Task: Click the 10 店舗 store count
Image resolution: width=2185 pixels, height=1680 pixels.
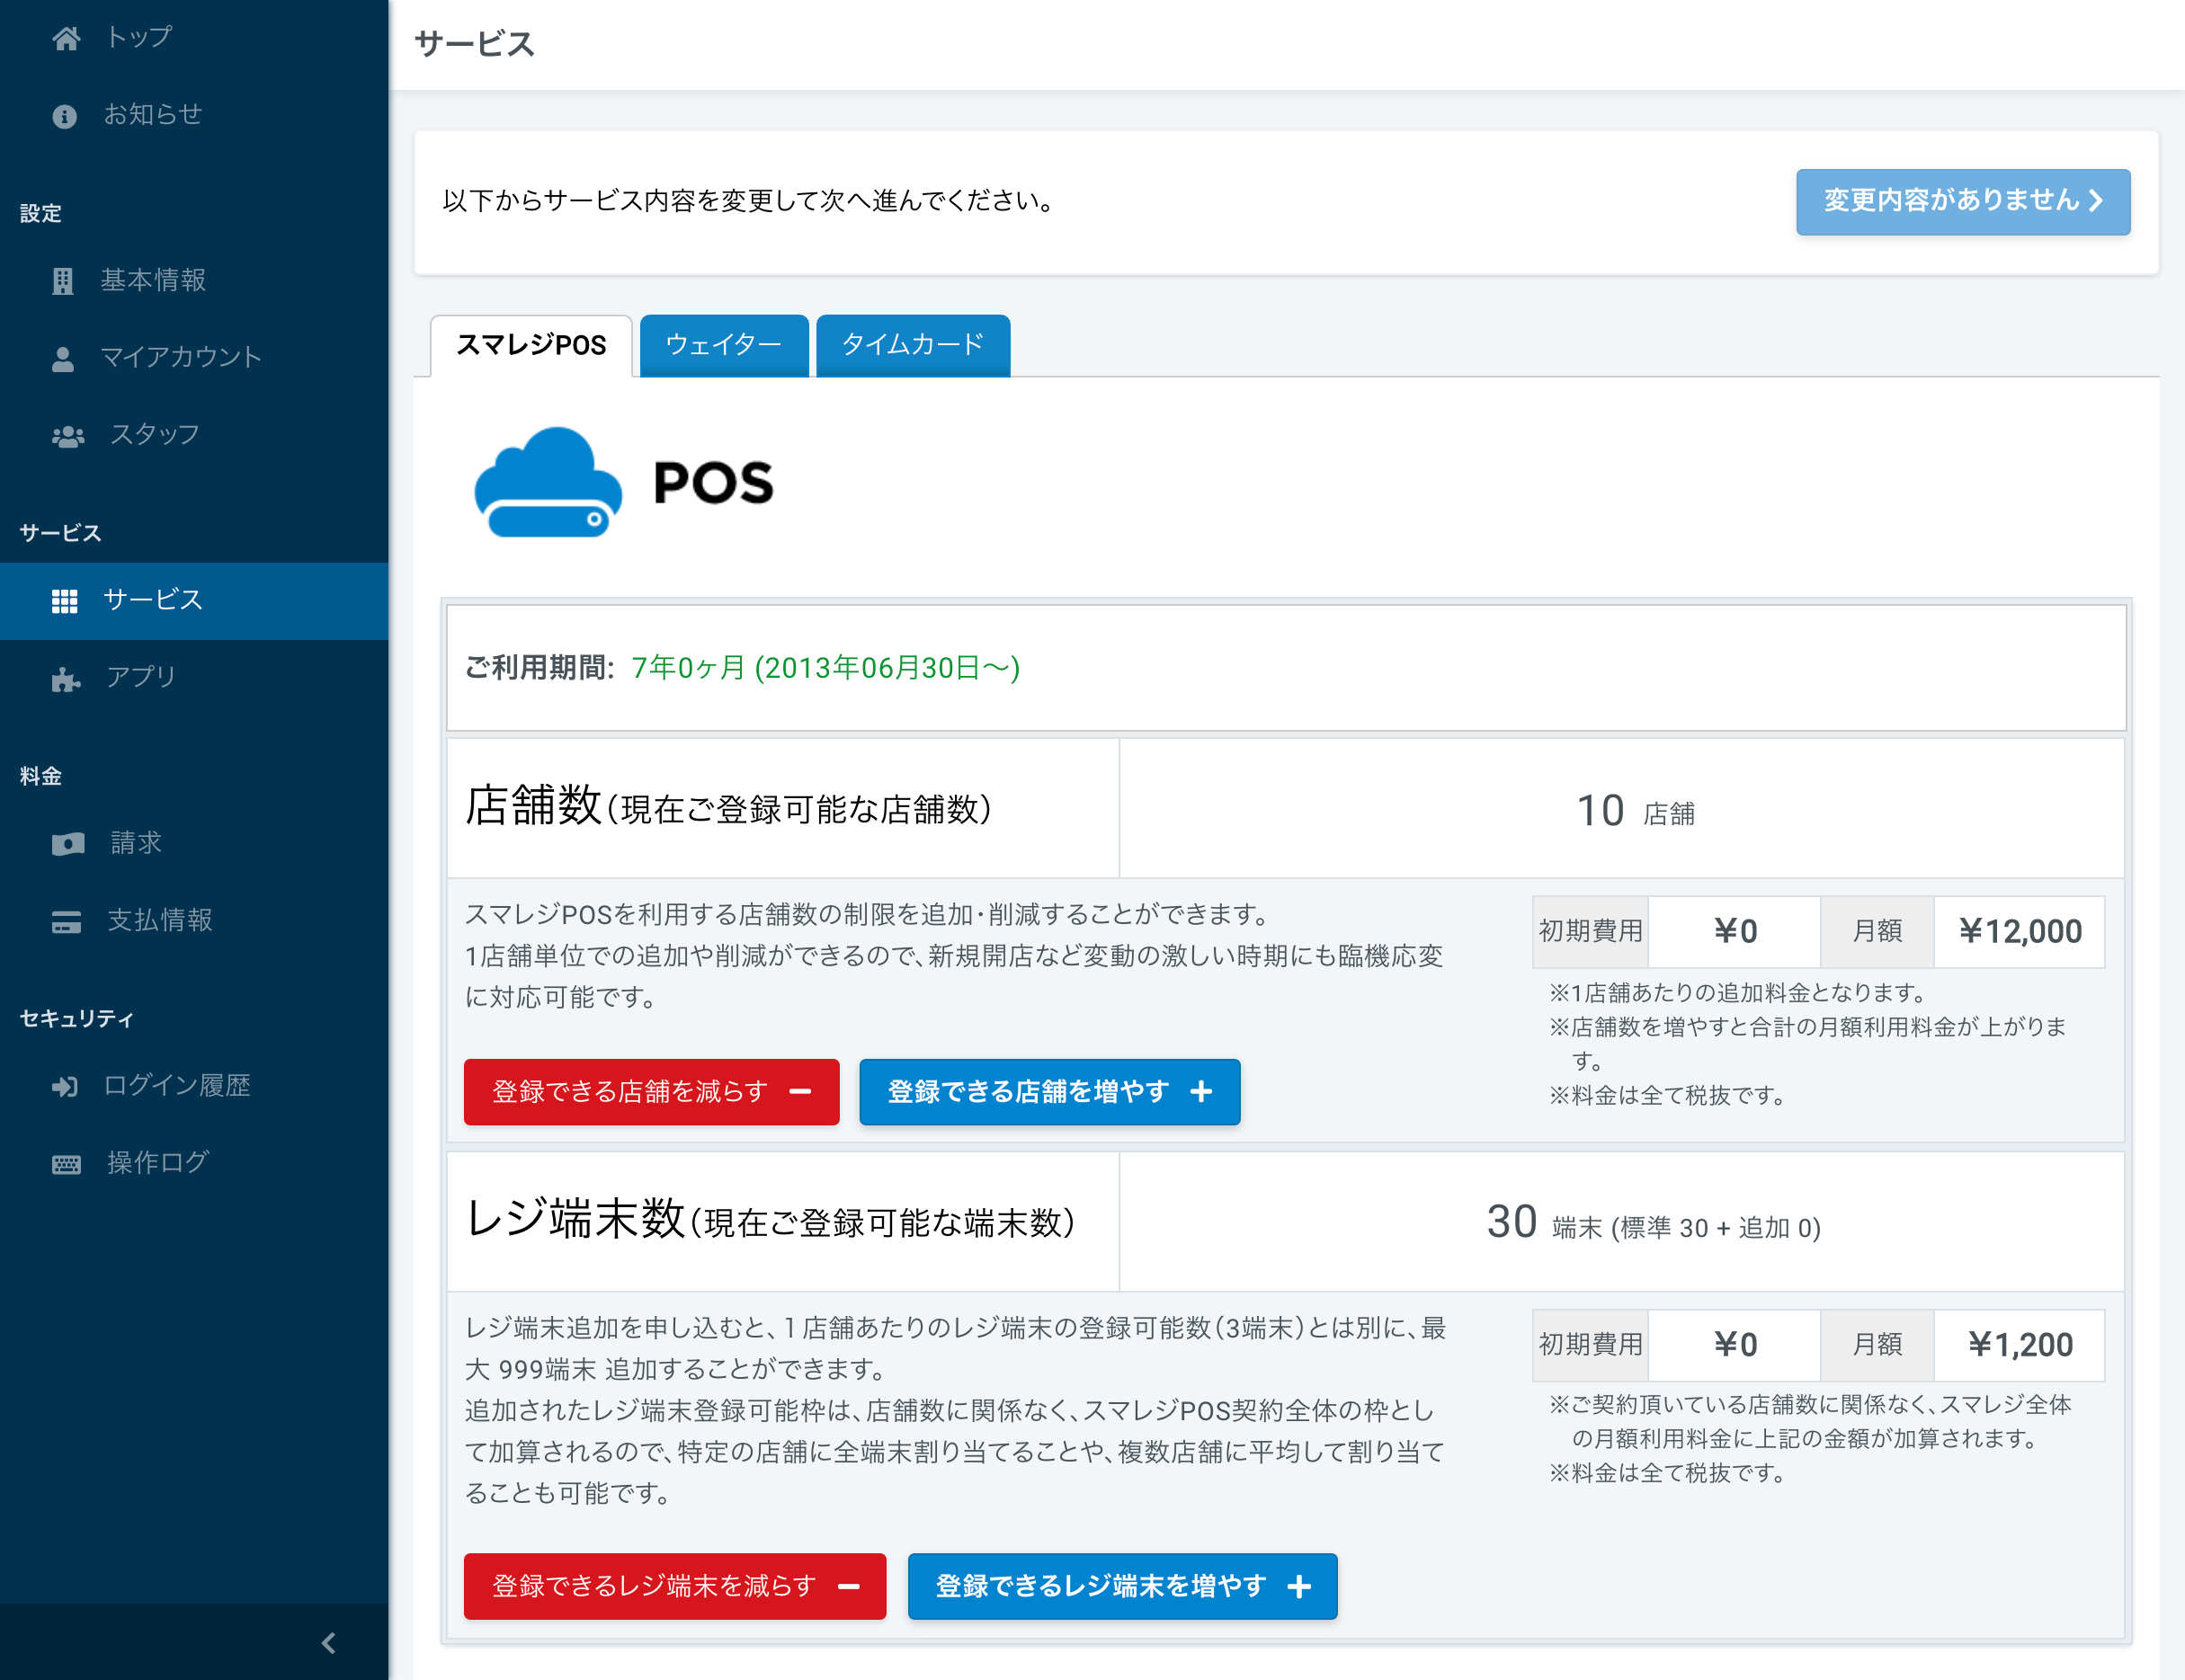Action: tap(1635, 811)
